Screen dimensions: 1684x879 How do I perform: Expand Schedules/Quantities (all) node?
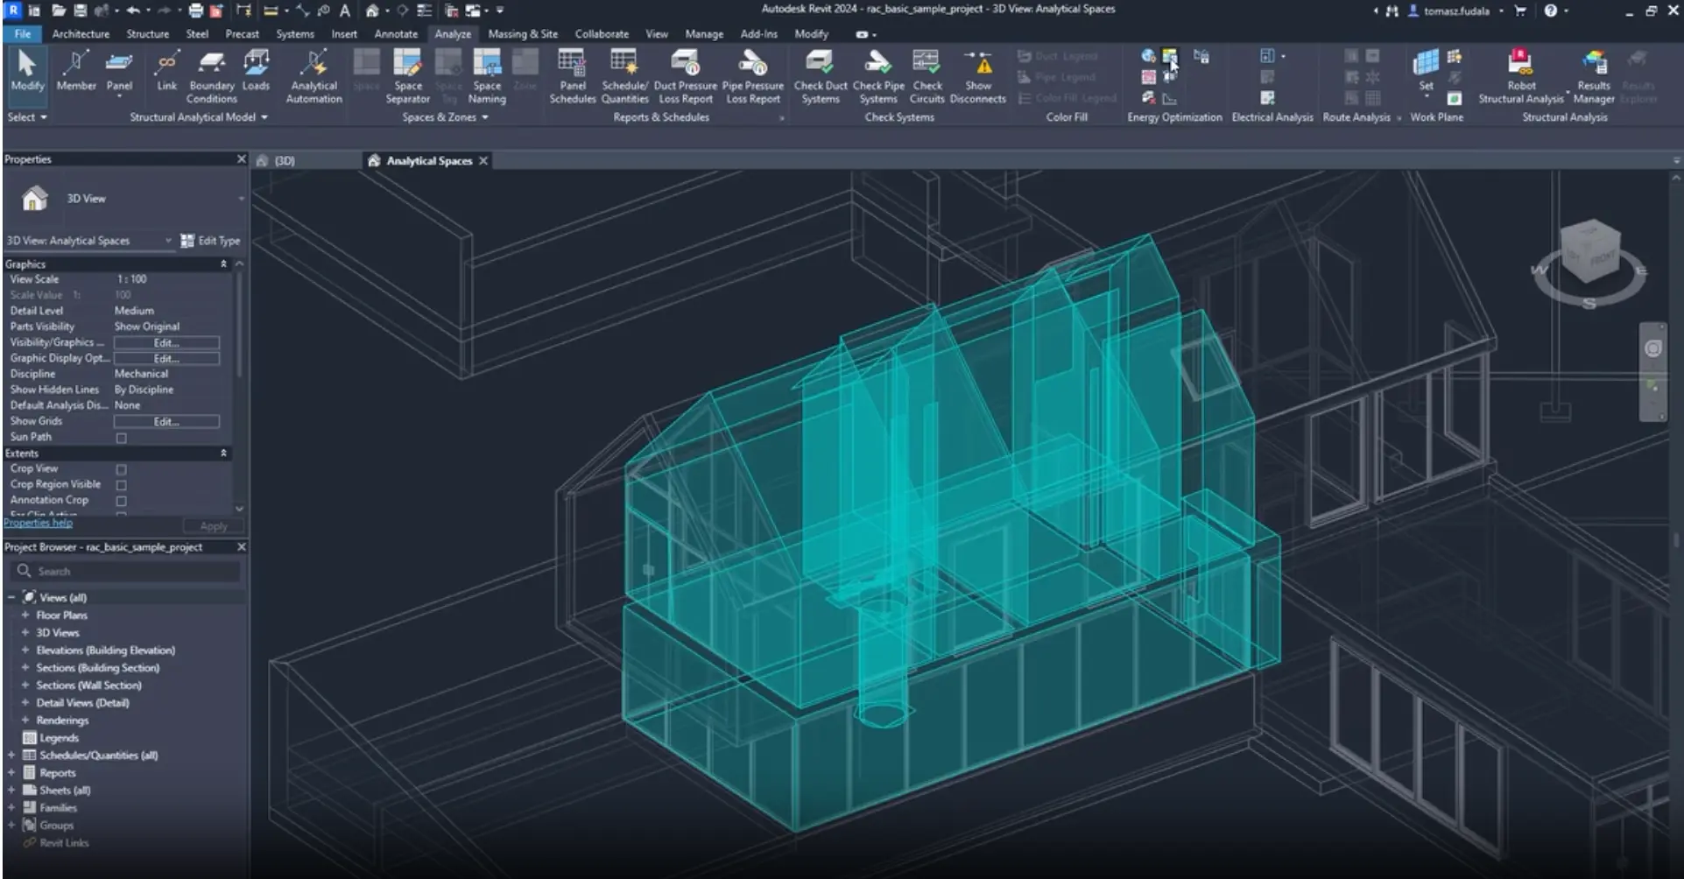point(11,756)
